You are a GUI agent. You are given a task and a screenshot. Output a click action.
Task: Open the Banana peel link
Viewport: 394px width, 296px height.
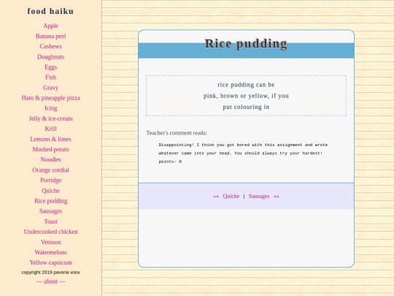51,36
